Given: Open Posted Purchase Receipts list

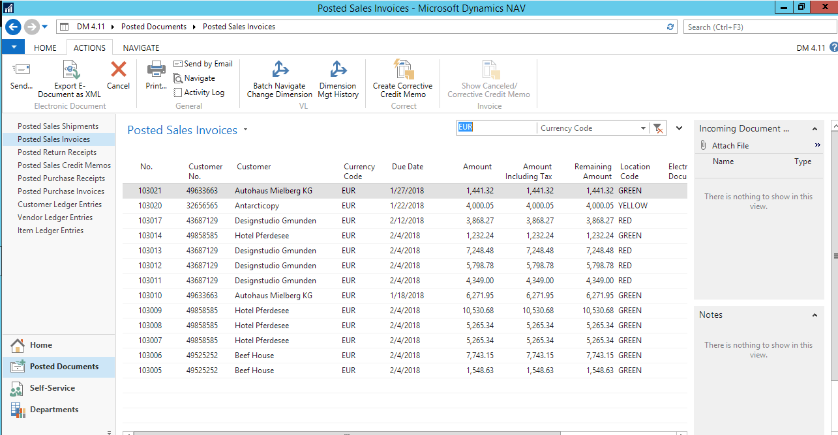Looking at the screenshot, I should (x=61, y=178).
